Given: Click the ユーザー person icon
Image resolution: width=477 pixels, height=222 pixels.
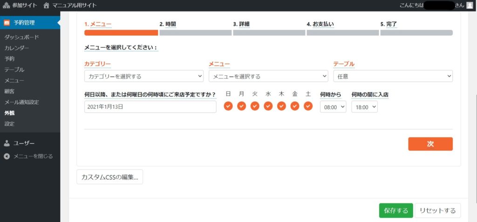Looking at the screenshot, I should [x=7, y=143].
